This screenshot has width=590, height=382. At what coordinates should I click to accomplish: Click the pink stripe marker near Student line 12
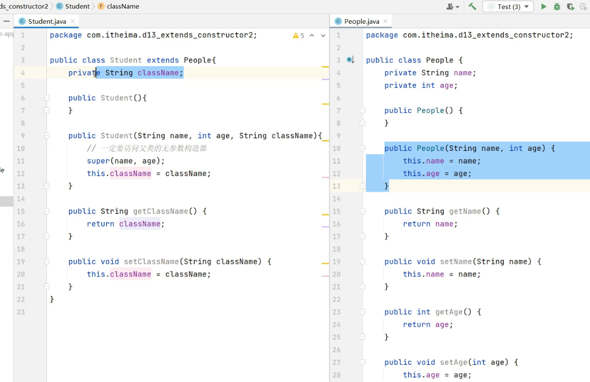pos(326,177)
